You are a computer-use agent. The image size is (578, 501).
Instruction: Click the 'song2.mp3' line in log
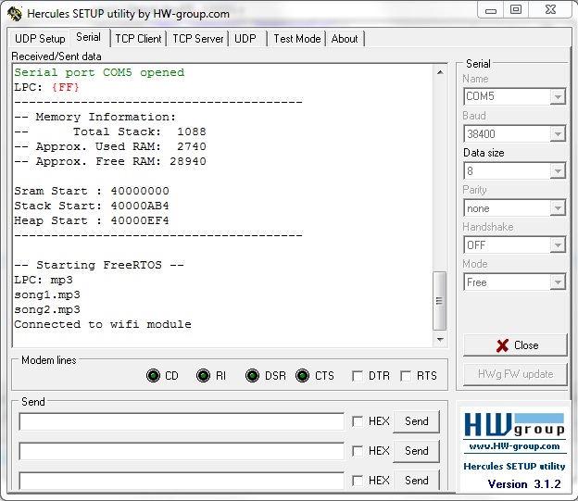[x=47, y=309]
